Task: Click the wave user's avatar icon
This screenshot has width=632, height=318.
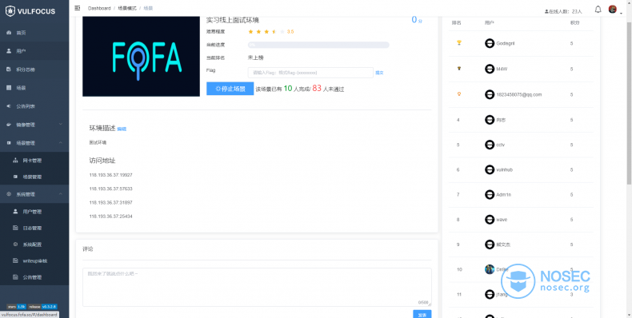Action: pyautogui.click(x=490, y=220)
